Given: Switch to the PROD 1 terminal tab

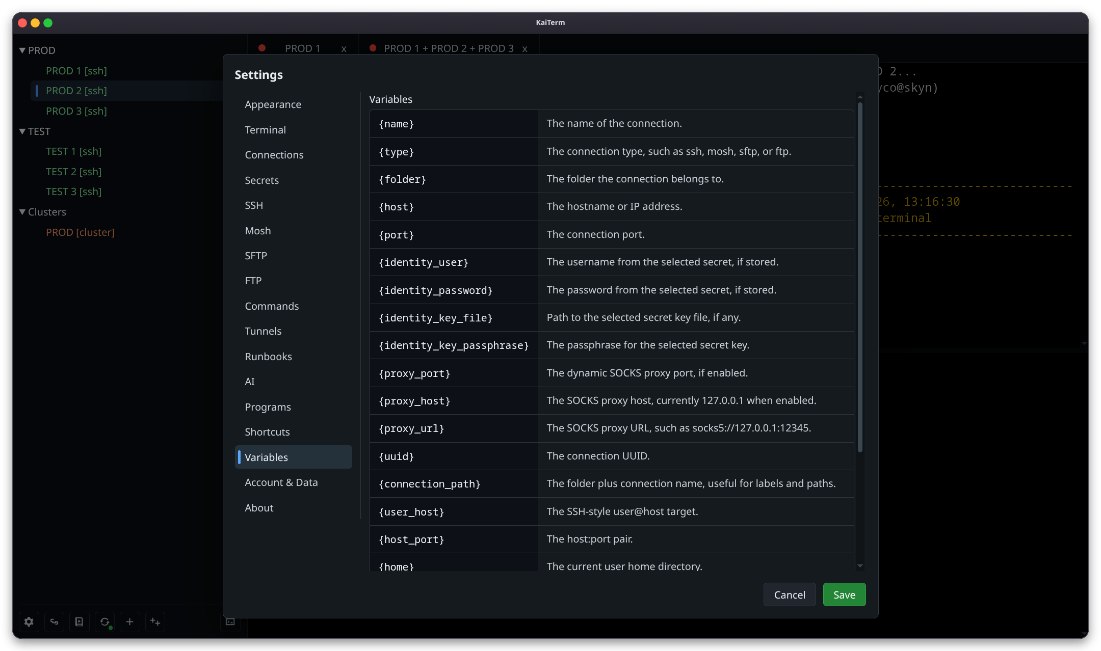Looking at the screenshot, I should click(302, 48).
